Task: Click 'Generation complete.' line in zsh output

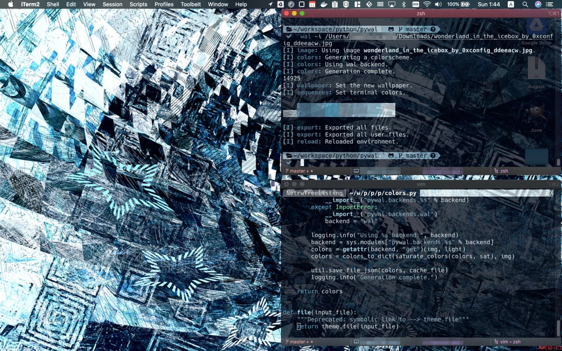Action: point(339,71)
